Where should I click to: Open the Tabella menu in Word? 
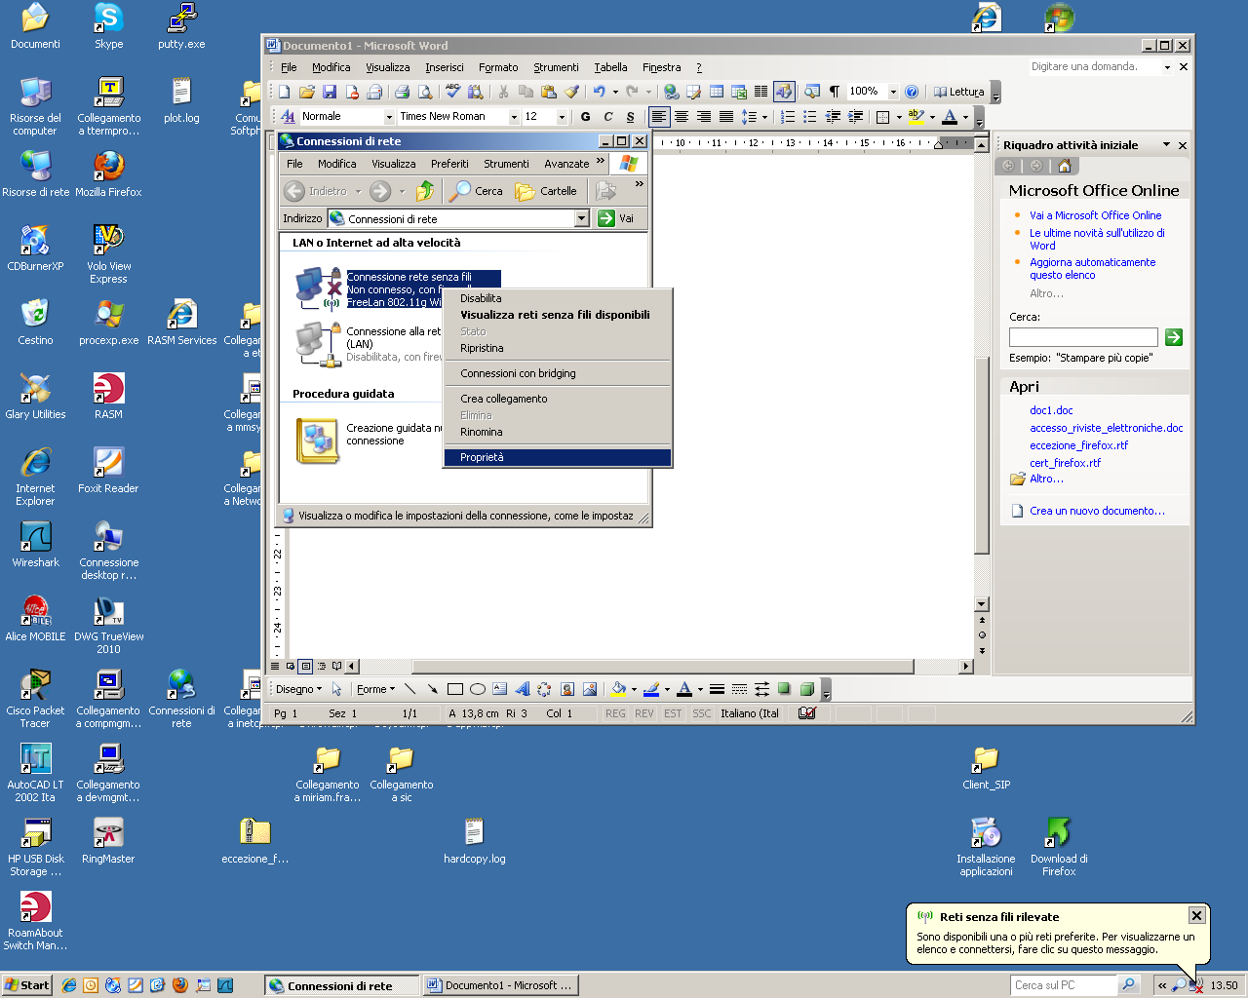610,67
